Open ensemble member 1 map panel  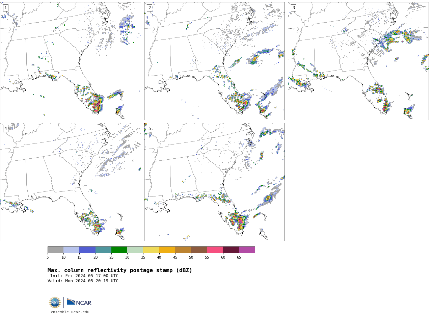[x=70, y=61]
